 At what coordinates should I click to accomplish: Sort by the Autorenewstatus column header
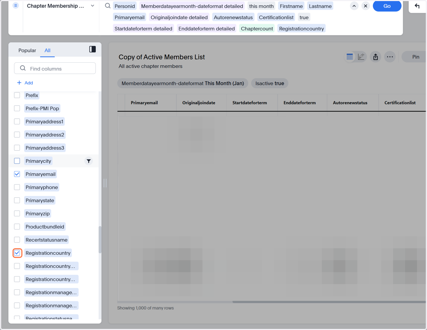pos(350,103)
